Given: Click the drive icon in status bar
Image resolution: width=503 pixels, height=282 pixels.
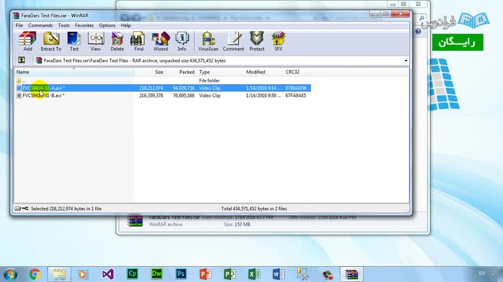Looking at the screenshot, I should (x=18, y=209).
